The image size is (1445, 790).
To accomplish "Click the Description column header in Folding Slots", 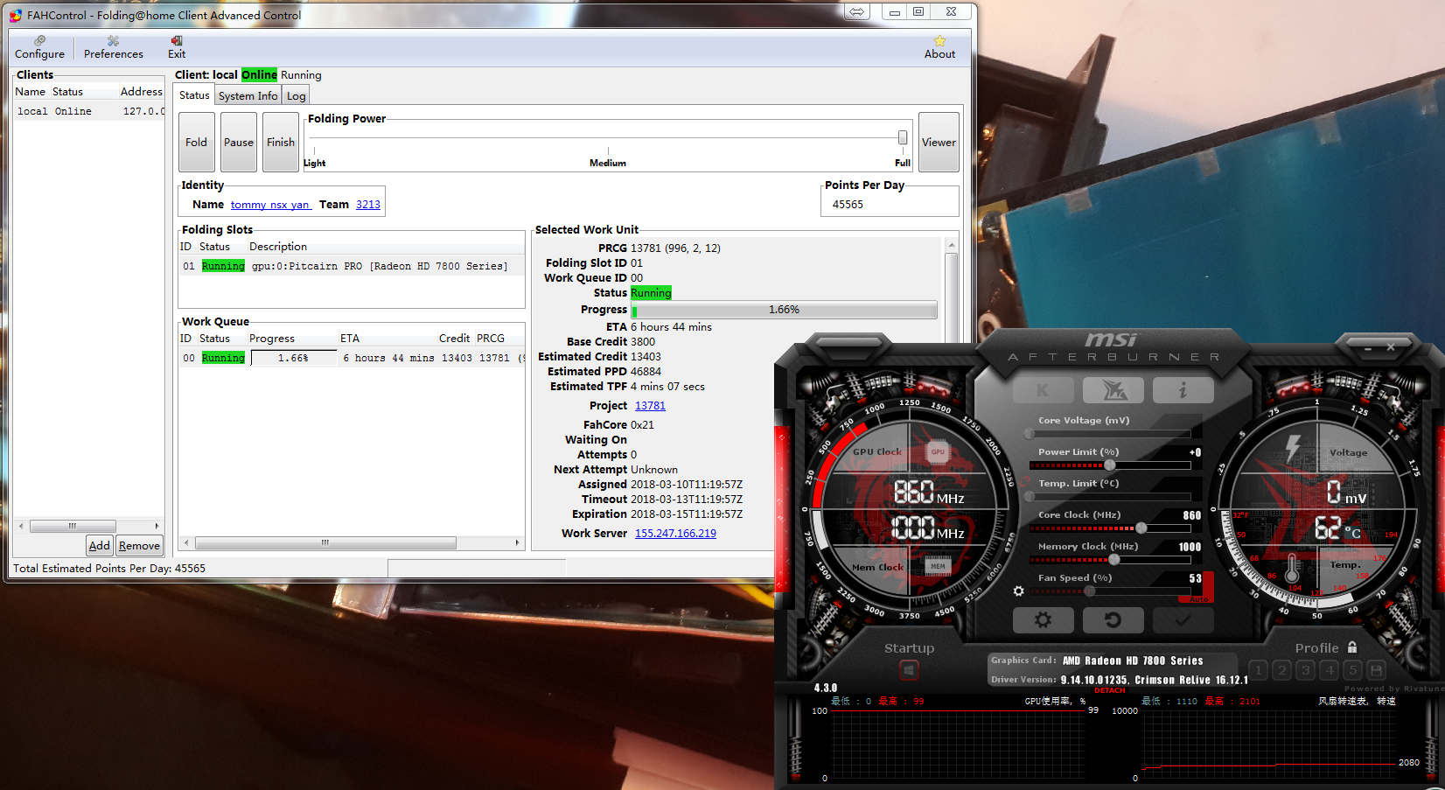I will tap(278, 247).
